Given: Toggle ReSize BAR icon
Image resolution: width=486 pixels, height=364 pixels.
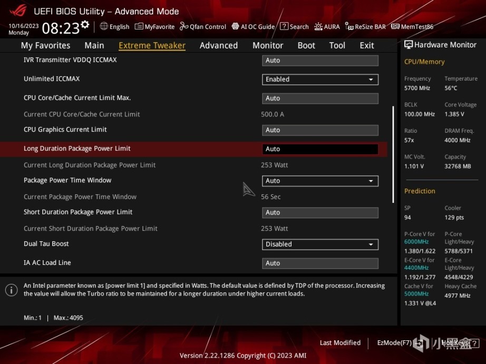Looking at the screenshot, I should click(x=349, y=26).
